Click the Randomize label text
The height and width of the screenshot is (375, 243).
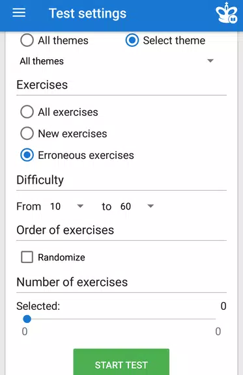point(61,257)
